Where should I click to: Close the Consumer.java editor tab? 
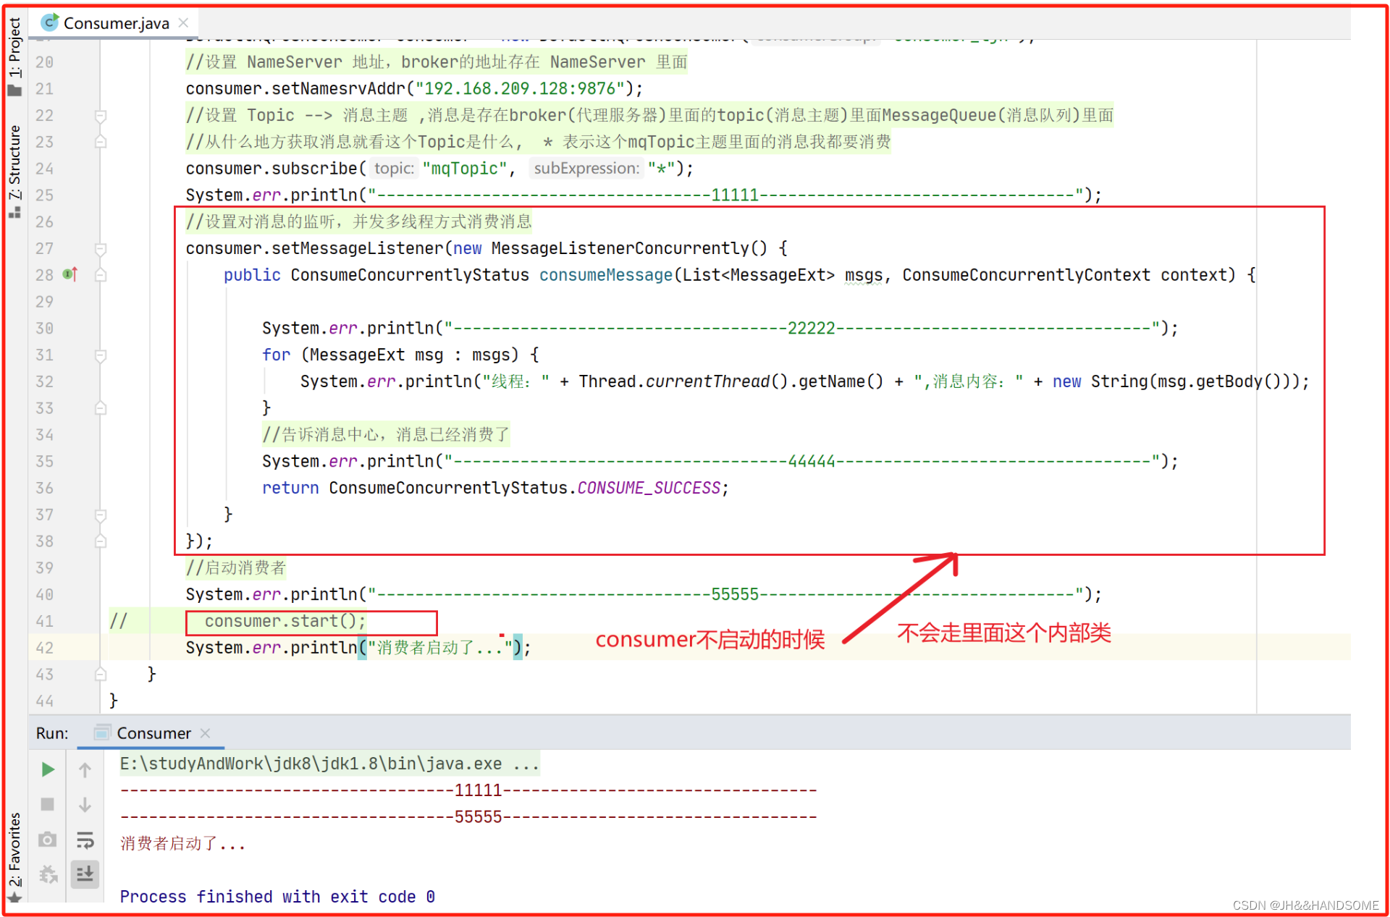pos(184,22)
